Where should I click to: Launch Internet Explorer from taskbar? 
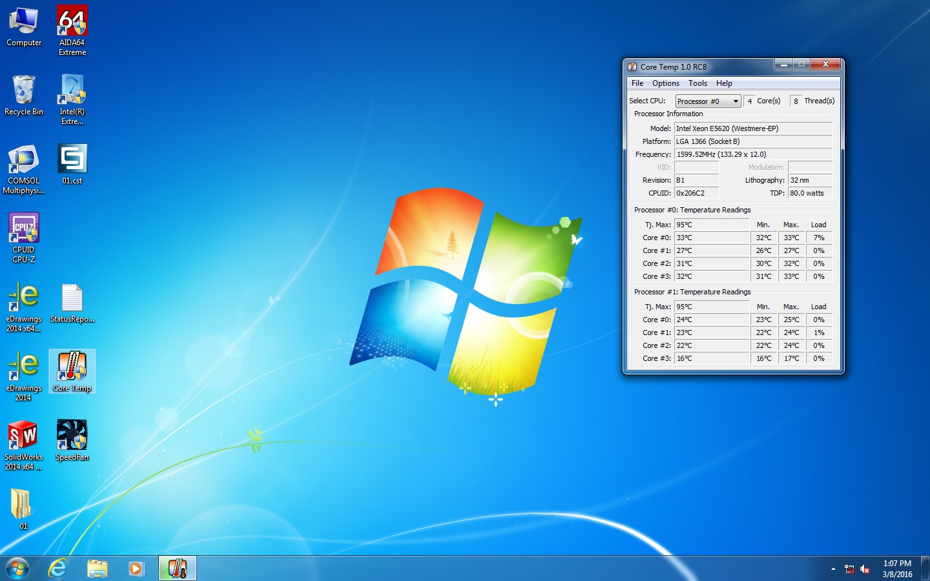57,568
